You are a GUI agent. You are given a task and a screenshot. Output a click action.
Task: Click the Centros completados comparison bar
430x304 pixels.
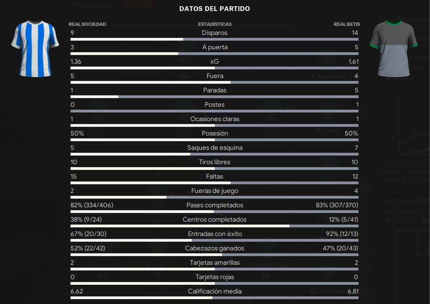[x=214, y=226]
